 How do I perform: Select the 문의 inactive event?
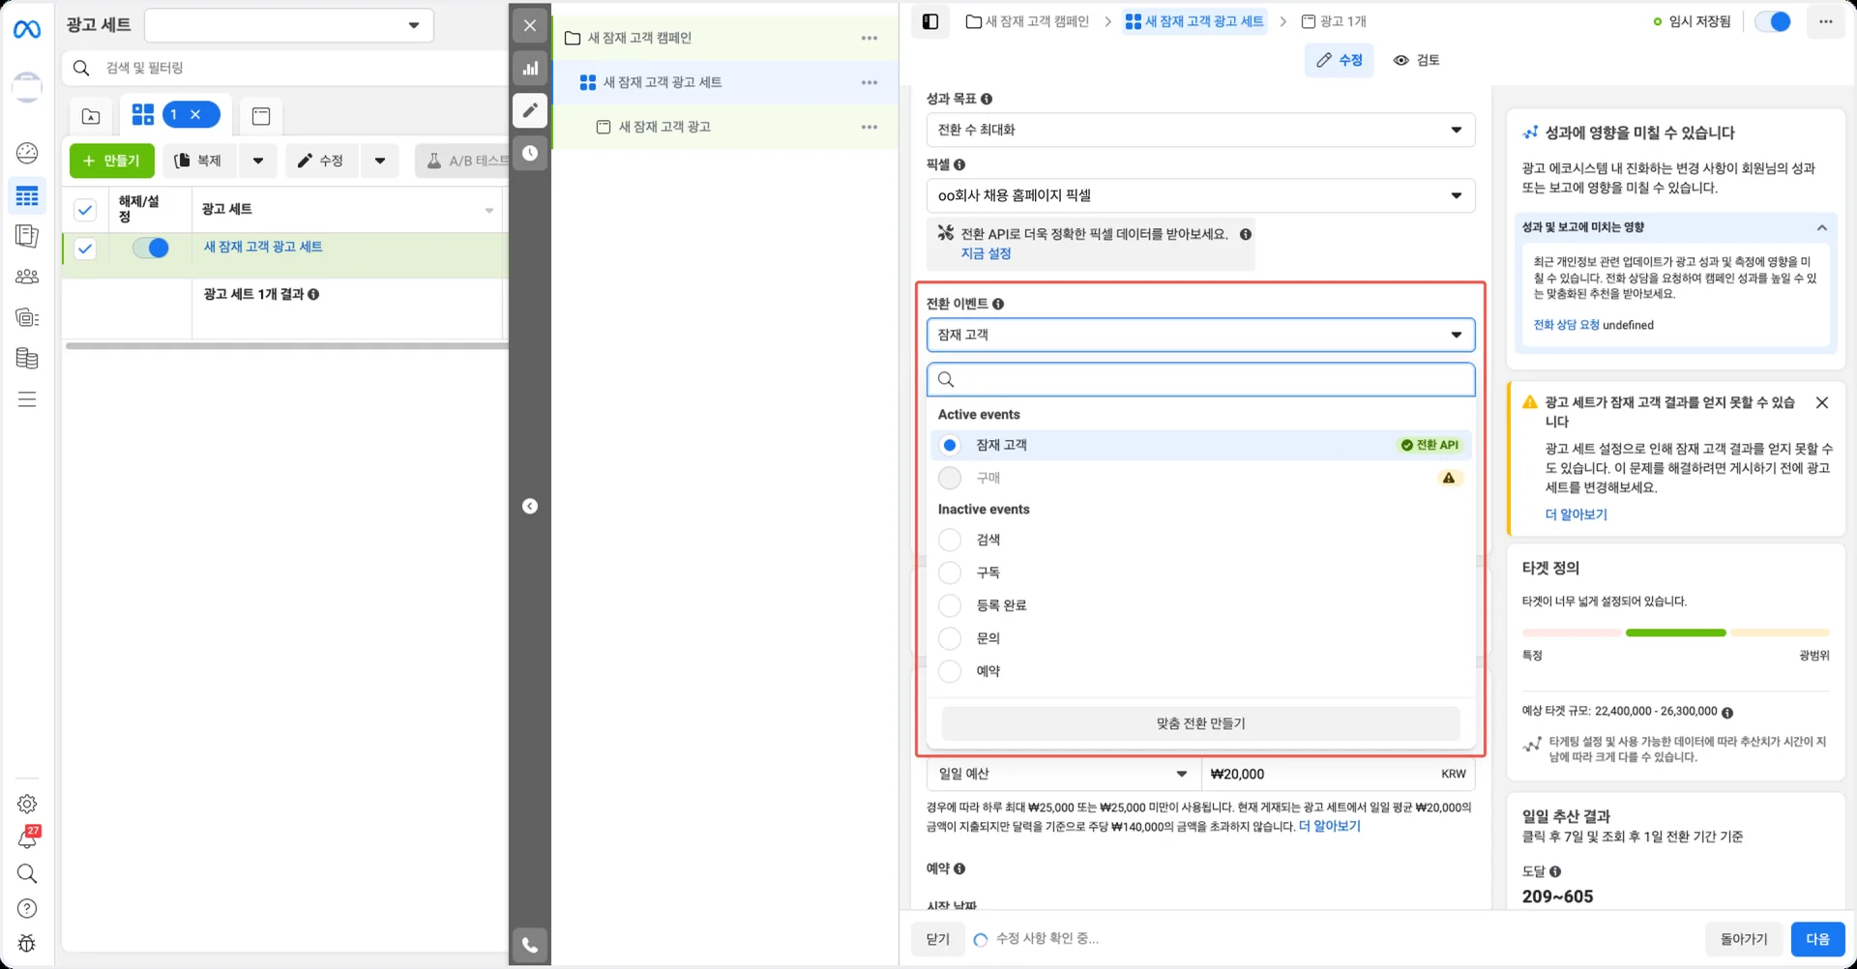(x=950, y=638)
